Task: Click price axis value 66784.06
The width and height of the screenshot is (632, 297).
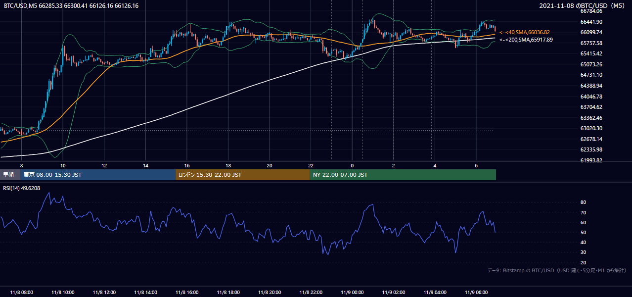Action: point(591,11)
